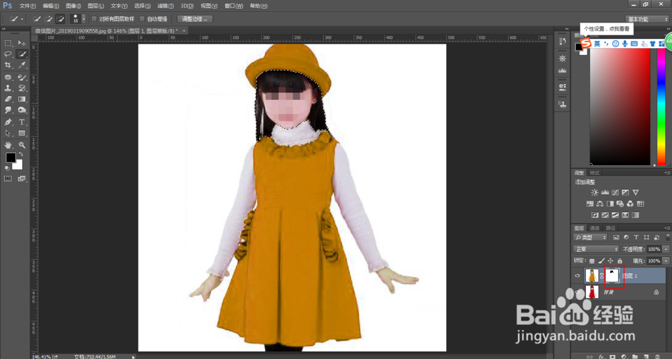
Task: Toggle lock image pixels brush icon
Action: pos(601,260)
